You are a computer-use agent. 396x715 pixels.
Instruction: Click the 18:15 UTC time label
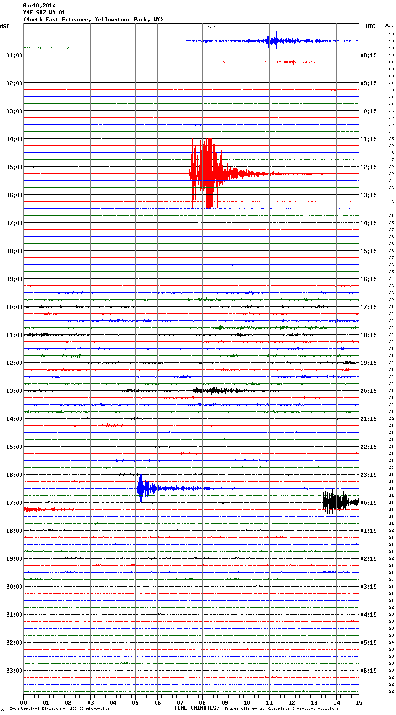click(x=369, y=335)
